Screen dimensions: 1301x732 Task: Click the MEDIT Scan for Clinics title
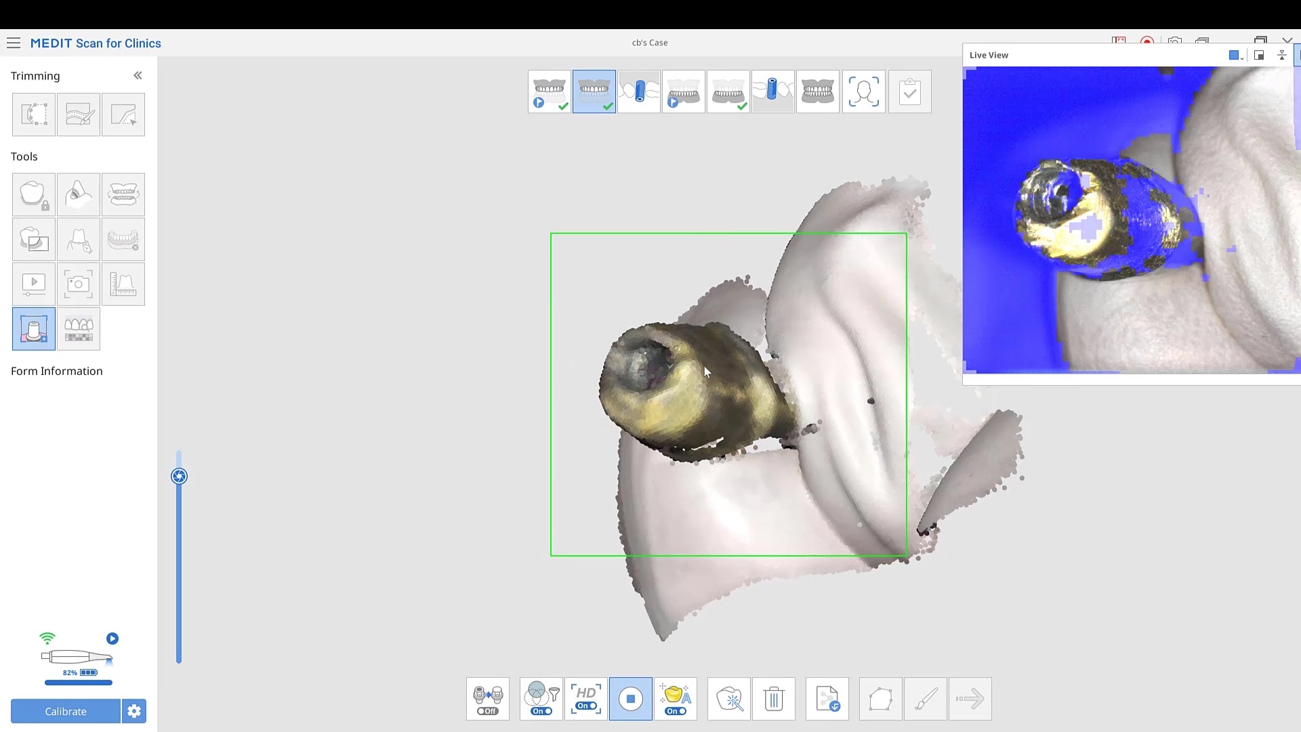(x=96, y=43)
